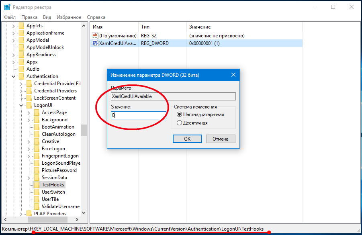Click the Тип column header

[x=162, y=27]
